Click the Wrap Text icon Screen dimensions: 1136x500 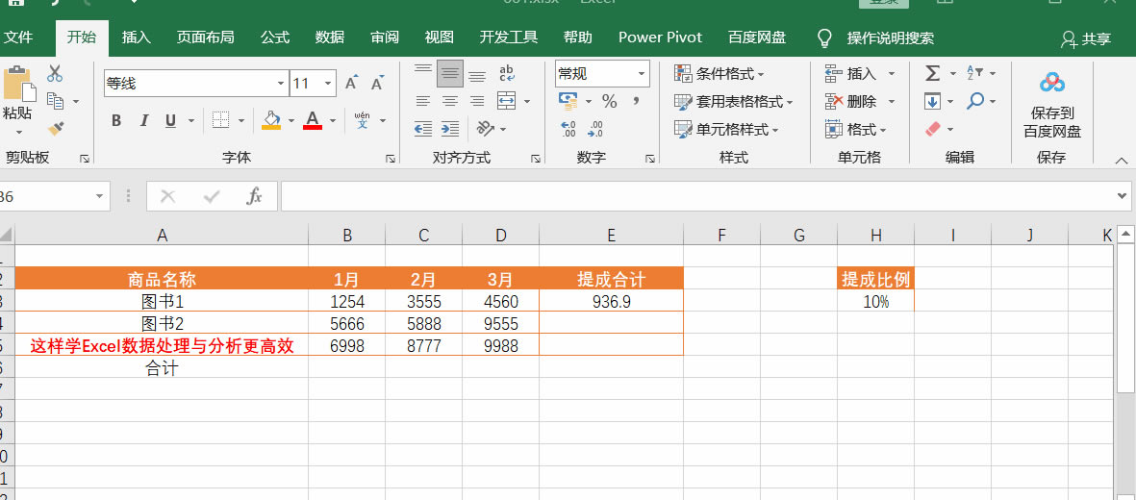tap(506, 74)
